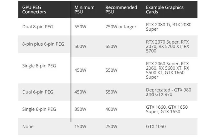Select the 8-pin plus 6-pin PEG cell
This screenshot has width=216, height=137.
point(43,44)
